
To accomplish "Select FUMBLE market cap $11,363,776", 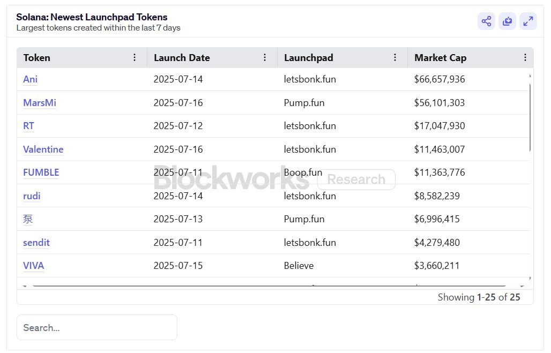I will click(x=440, y=172).
